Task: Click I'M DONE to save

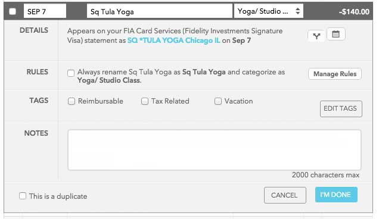Action: [x=336, y=195]
